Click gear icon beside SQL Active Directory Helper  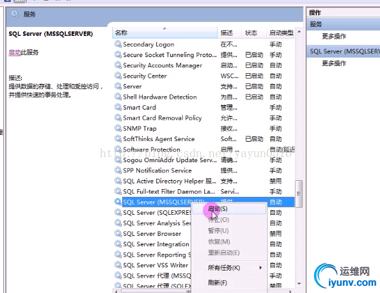(118, 181)
